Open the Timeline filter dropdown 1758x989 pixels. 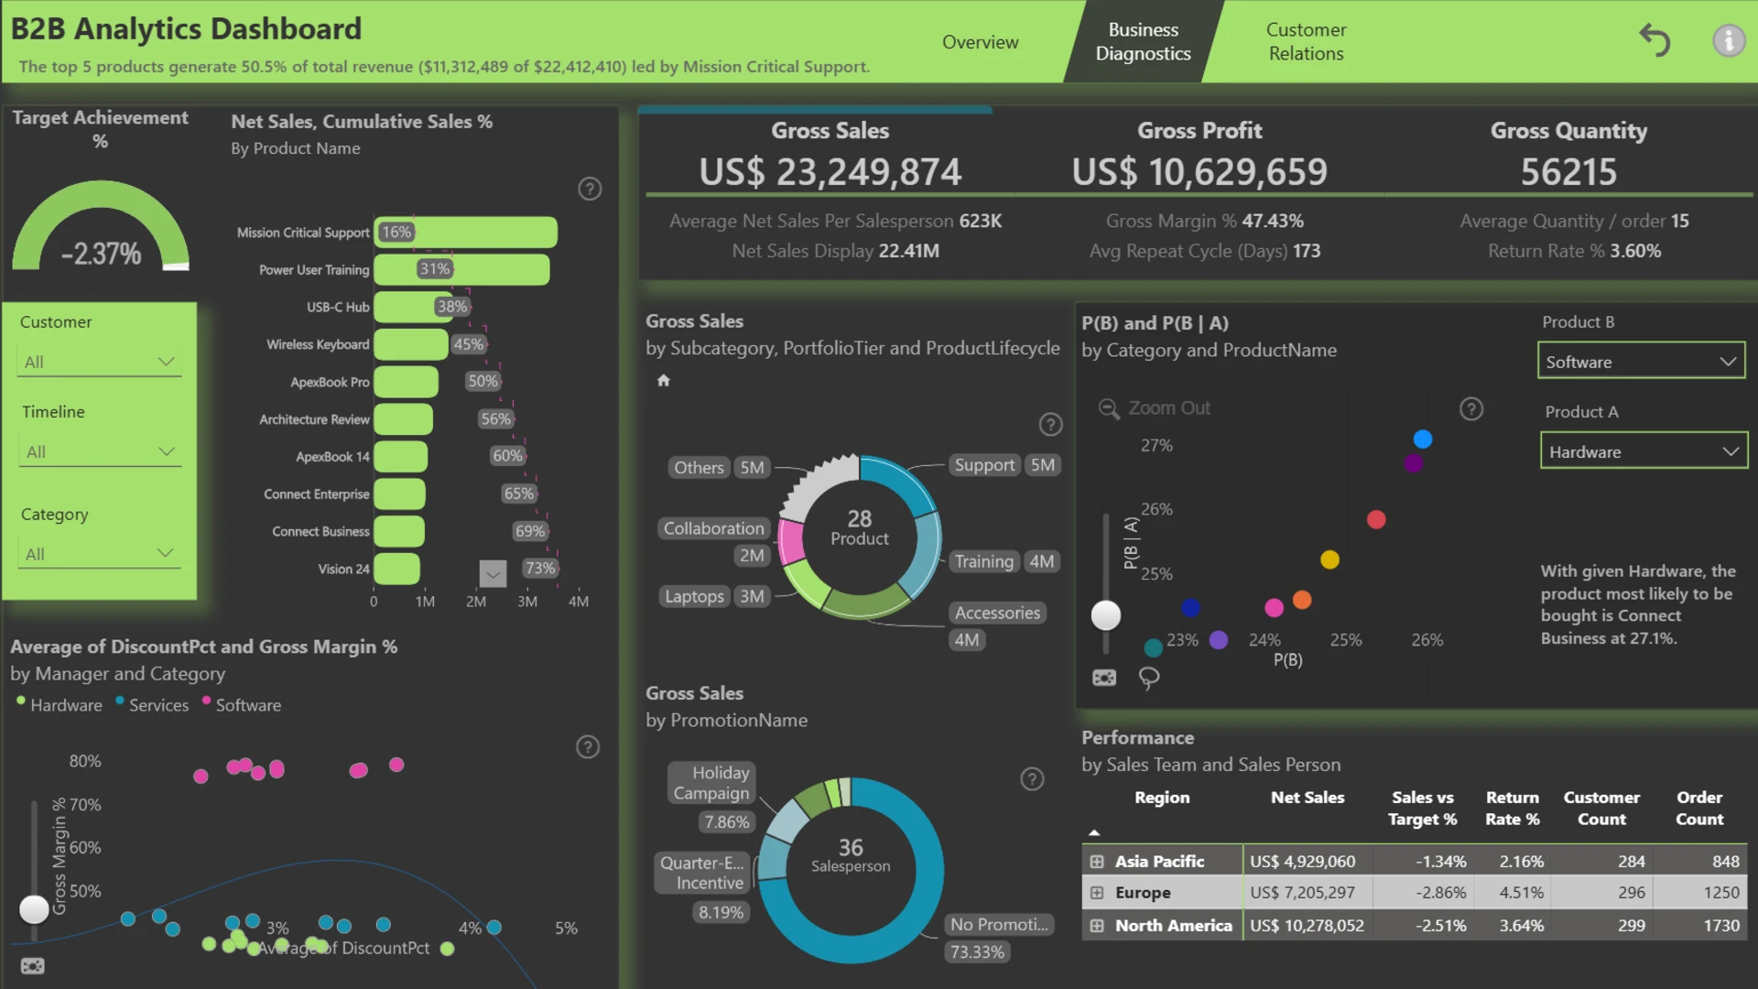pos(100,451)
